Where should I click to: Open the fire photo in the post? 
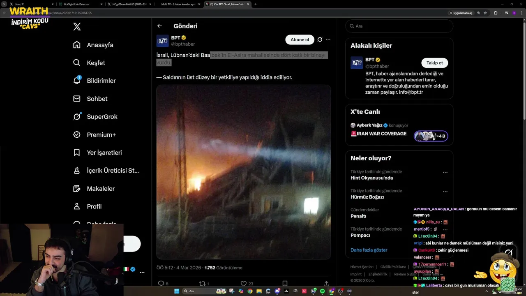click(244, 172)
